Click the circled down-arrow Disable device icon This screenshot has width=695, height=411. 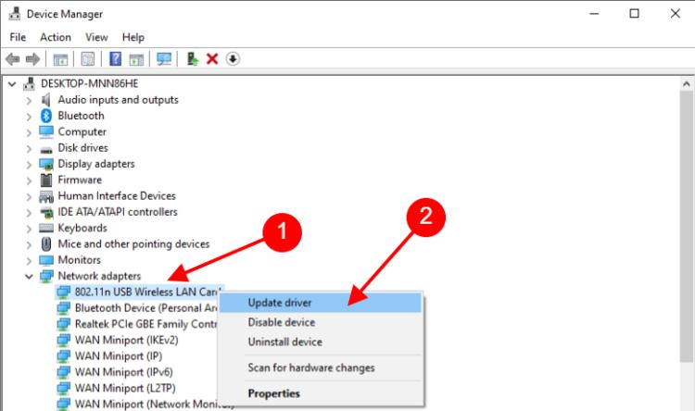(x=233, y=59)
